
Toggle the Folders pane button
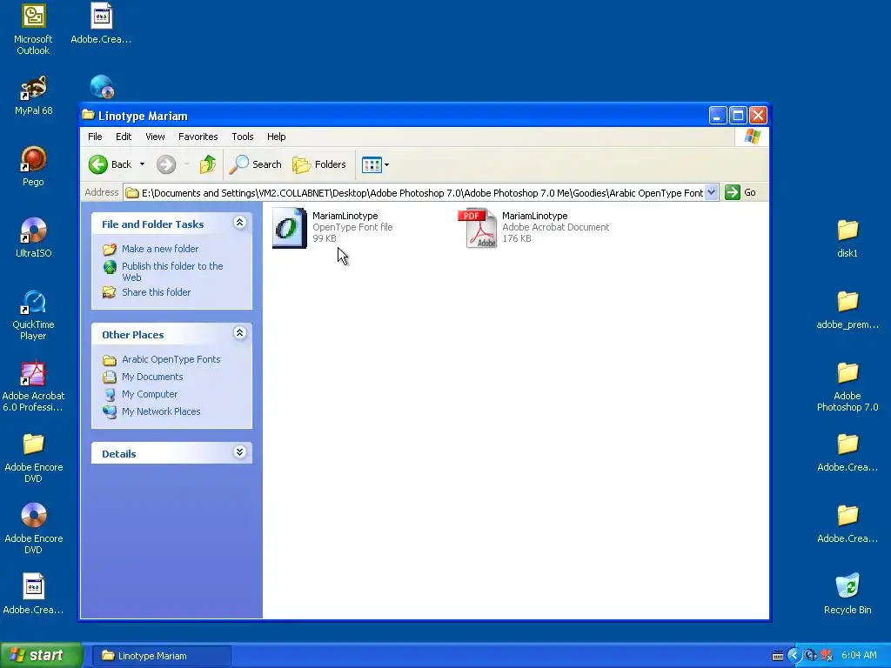pos(319,164)
